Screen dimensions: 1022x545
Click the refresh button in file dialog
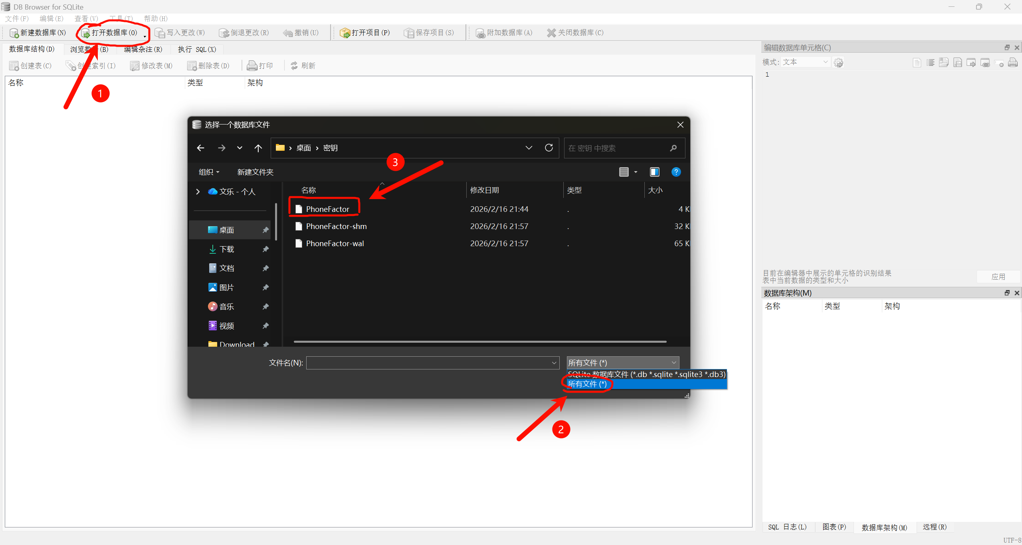coord(549,148)
